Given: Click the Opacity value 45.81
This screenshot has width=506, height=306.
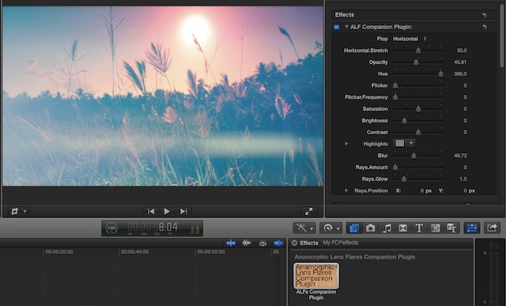Looking at the screenshot, I should [460, 62].
